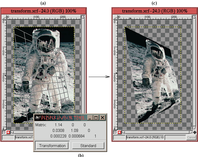Open the image menu arrow in left window
This screenshot has height=157, width=198.
(x=4, y=17)
